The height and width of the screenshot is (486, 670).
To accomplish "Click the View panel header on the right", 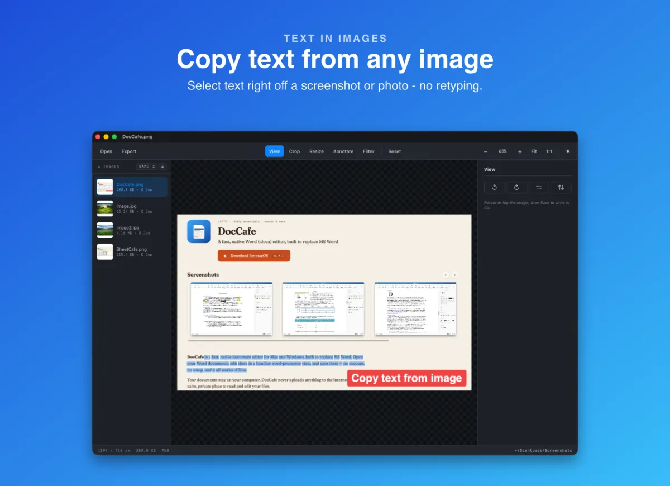I will [490, 169].
